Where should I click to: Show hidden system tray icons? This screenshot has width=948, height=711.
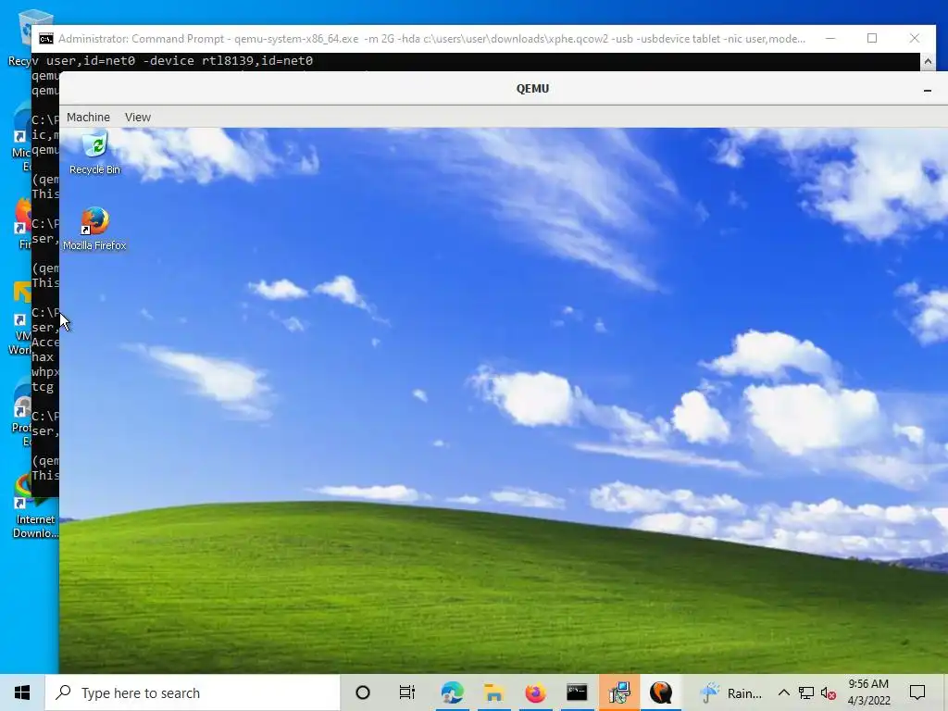[x=783, y=692]
